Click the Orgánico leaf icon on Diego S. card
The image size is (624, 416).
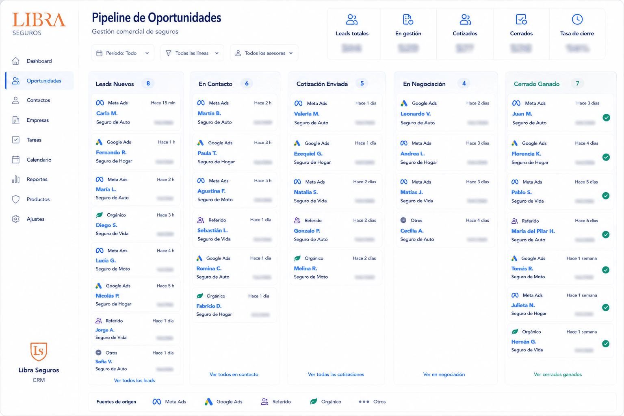tap(99, 215)
